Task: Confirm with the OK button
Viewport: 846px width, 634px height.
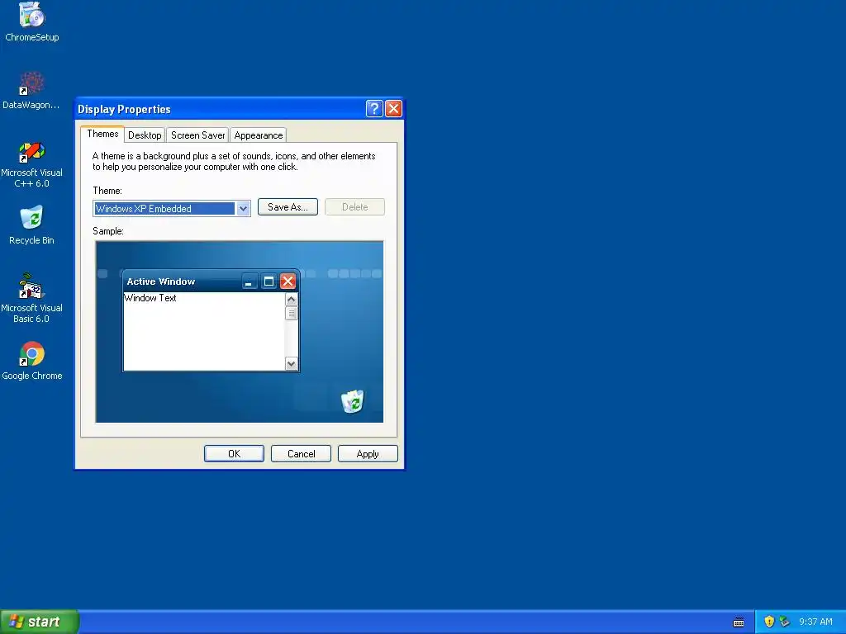Action: pyautogui.click(x=234, y=454)
